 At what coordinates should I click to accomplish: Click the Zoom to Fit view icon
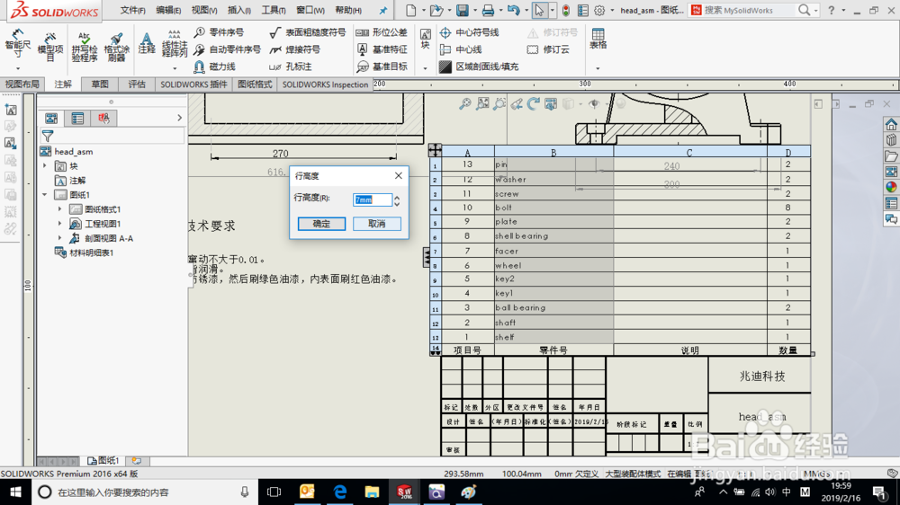coord(465,103)
